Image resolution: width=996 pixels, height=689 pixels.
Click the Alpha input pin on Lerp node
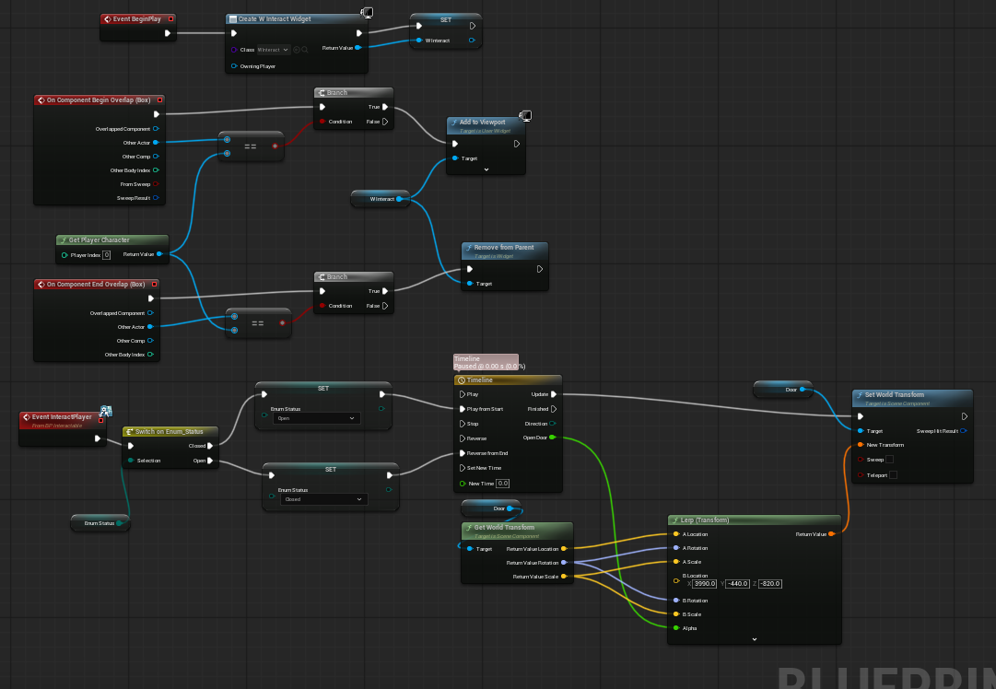(676, 628)
